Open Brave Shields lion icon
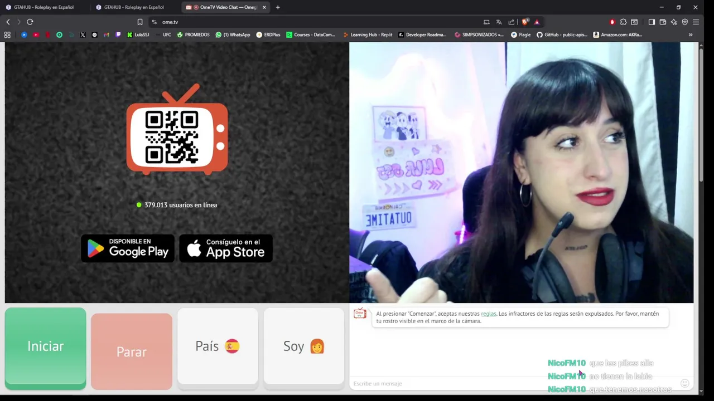Screen dimensions: 714x401 525,22
